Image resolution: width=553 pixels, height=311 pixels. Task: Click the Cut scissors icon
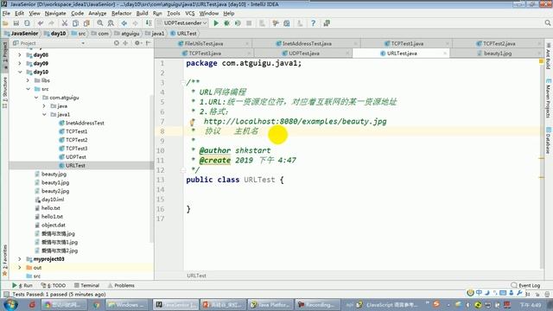pos(65,23)
